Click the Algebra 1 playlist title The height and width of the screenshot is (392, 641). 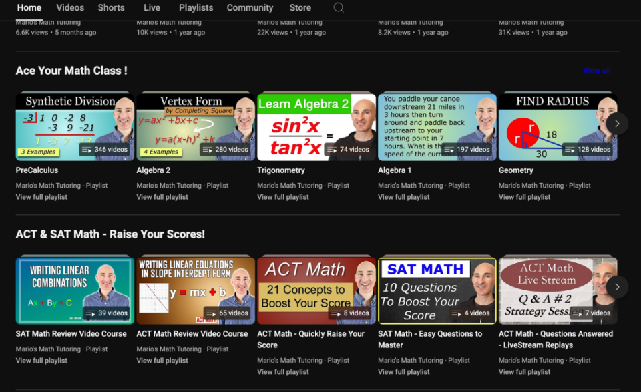point(395,170)
